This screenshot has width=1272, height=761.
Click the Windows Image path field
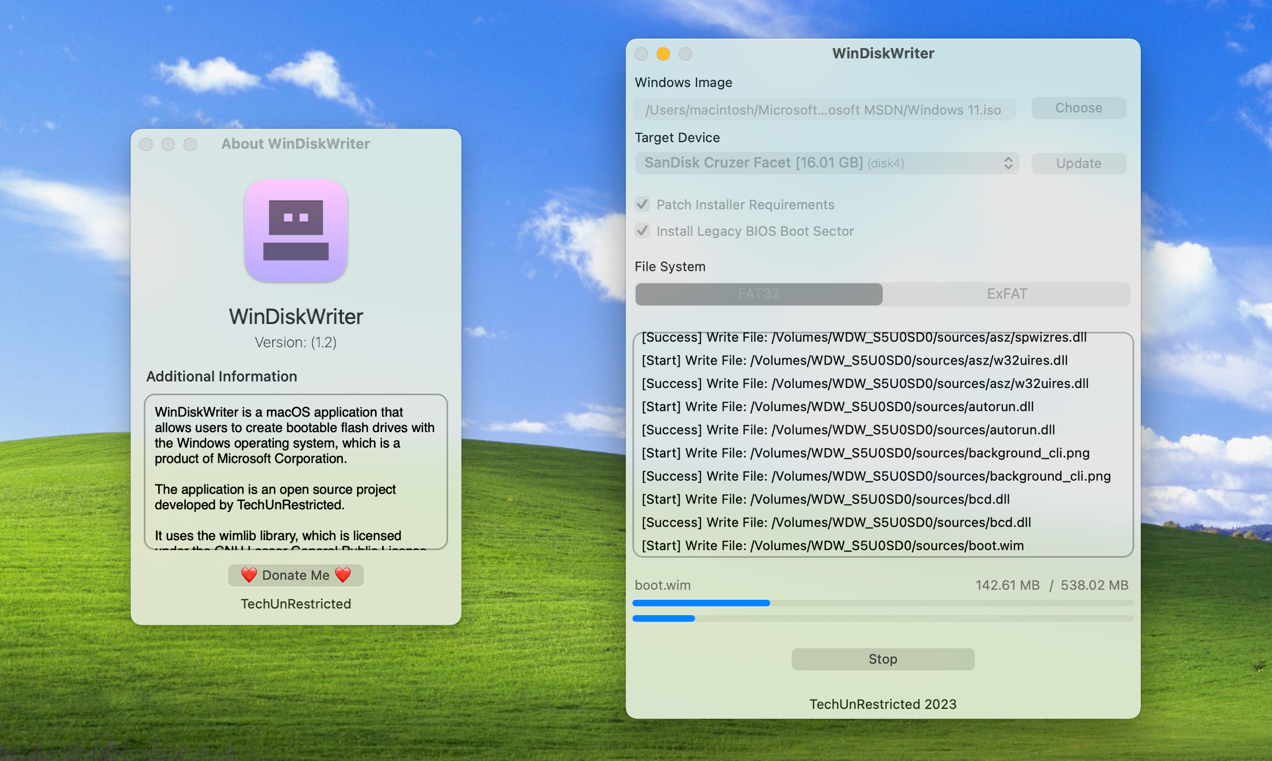pos(825,109)
